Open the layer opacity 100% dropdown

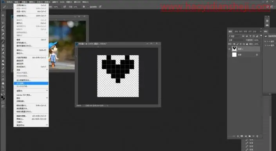click(x=257, y=40)
